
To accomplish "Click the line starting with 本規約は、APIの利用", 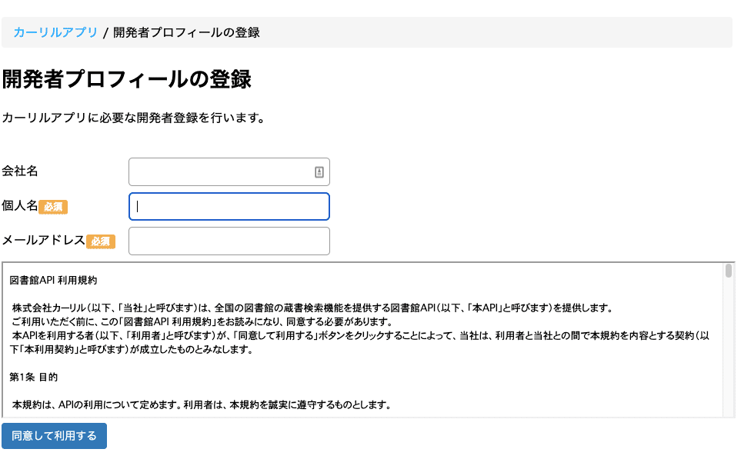I will tap(202, 404).
